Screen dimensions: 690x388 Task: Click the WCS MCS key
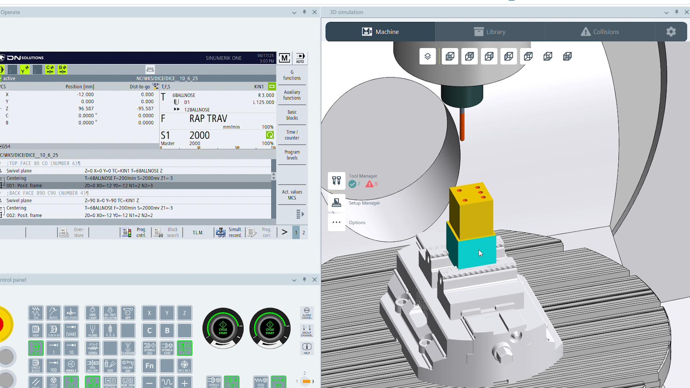(x=184, y=366)
